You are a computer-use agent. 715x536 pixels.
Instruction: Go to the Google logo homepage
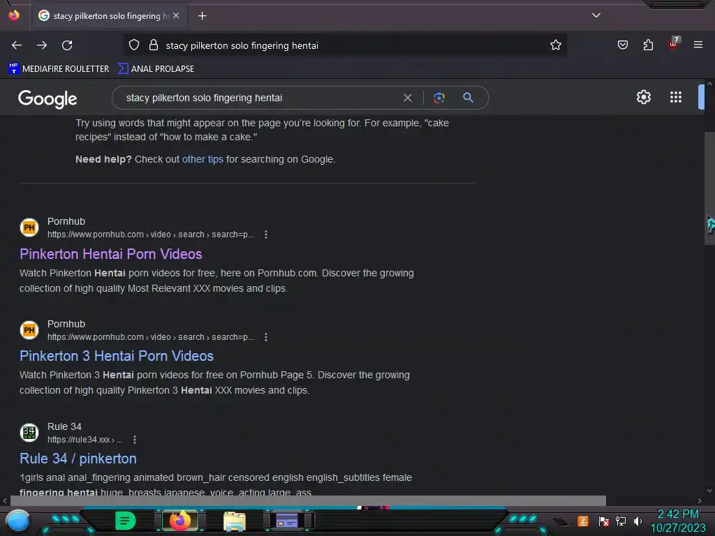[47, 99]
